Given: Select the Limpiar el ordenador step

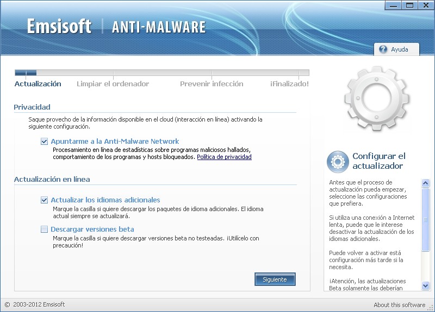Looking at the screenshot, I should pyautogui.click(x=113, y=84).
